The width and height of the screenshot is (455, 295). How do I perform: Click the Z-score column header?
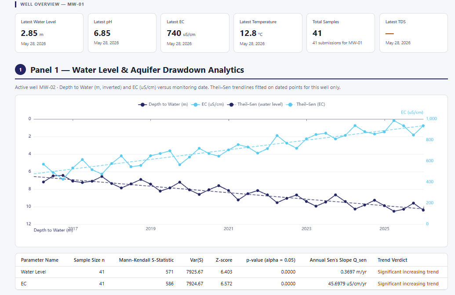pos(224,260)
